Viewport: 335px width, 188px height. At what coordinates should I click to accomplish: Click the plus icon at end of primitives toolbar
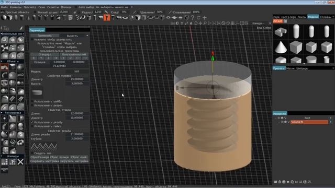pos(205,18)
